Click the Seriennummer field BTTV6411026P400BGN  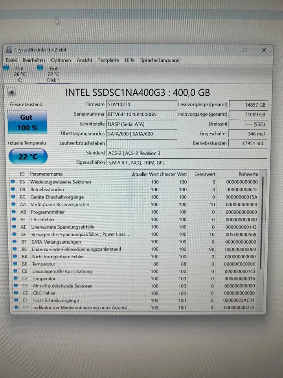(x=142, y=114)
